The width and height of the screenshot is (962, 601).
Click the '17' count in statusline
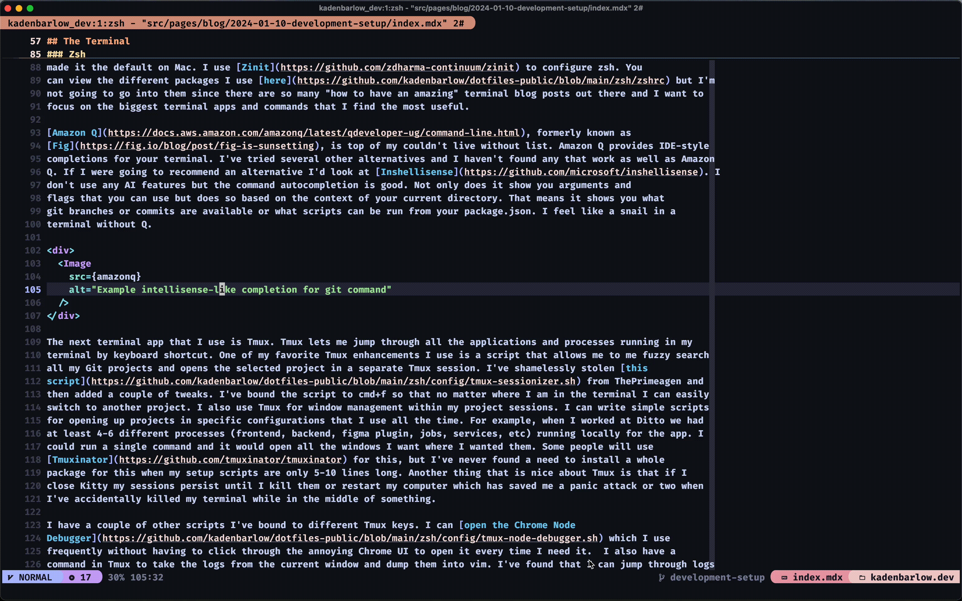pos(85,577)
